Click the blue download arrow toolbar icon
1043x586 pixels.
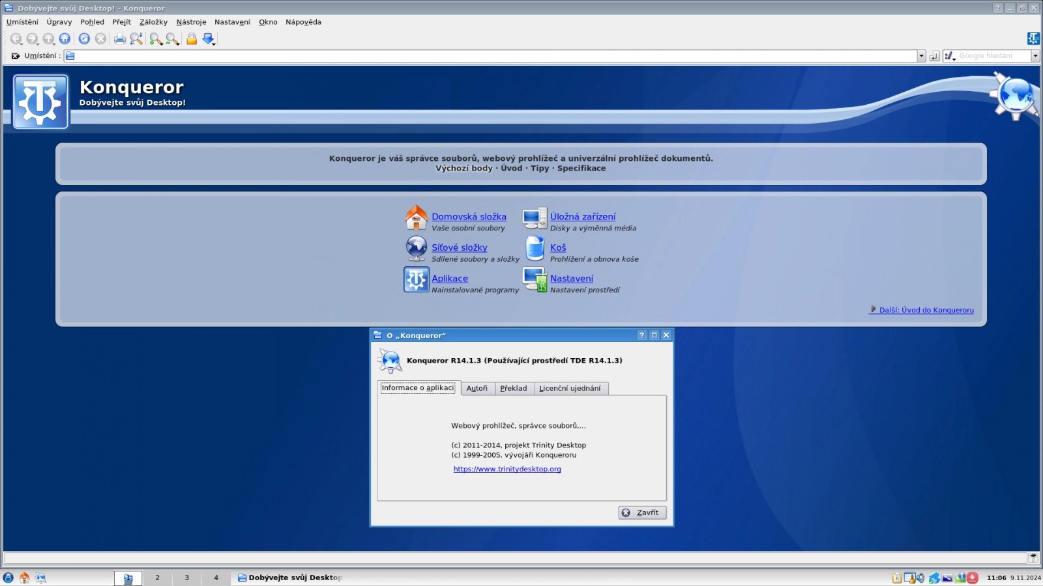[x=208, y=39]
